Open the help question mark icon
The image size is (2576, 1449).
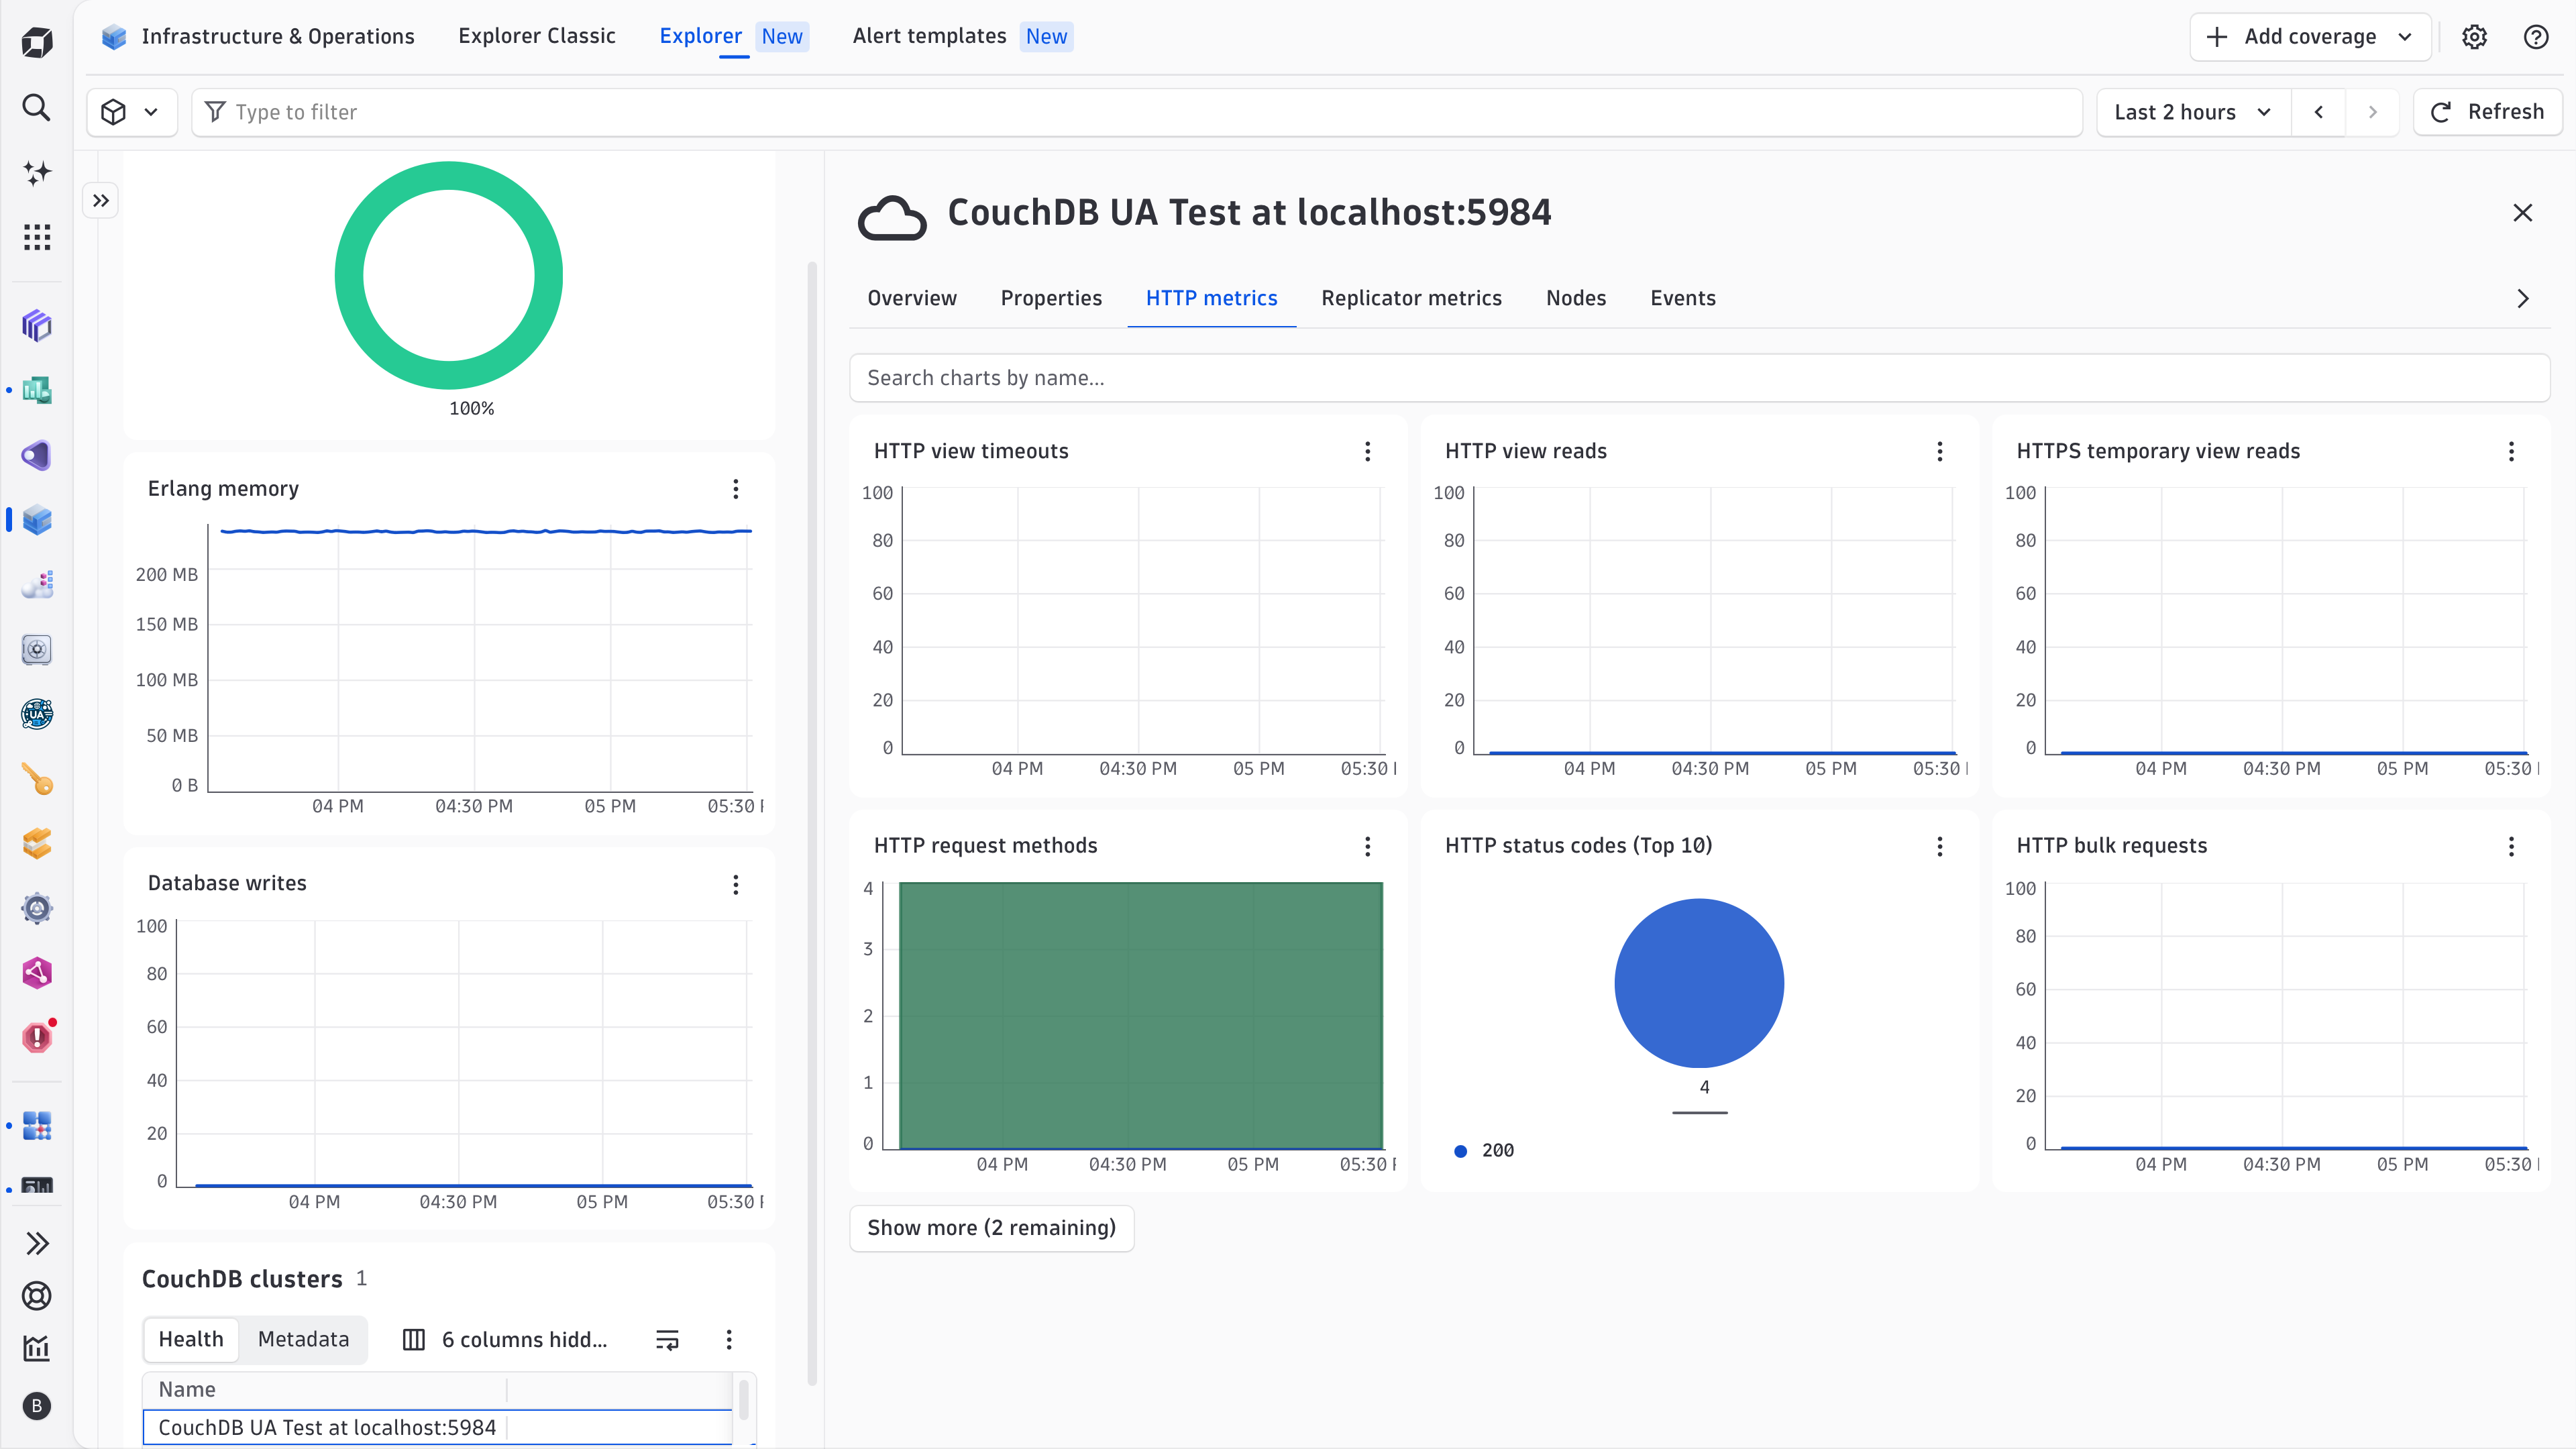click(x=2536, y=37)
